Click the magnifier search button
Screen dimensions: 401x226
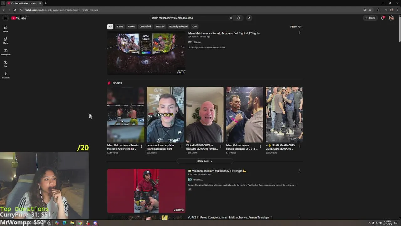tap(238, 18)
